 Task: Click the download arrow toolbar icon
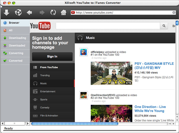(7, 12)
